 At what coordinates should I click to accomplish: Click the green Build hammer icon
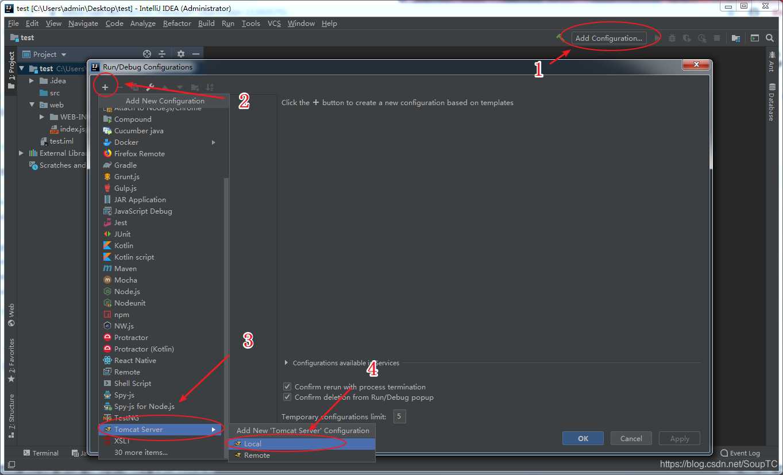tap(561, 38)
